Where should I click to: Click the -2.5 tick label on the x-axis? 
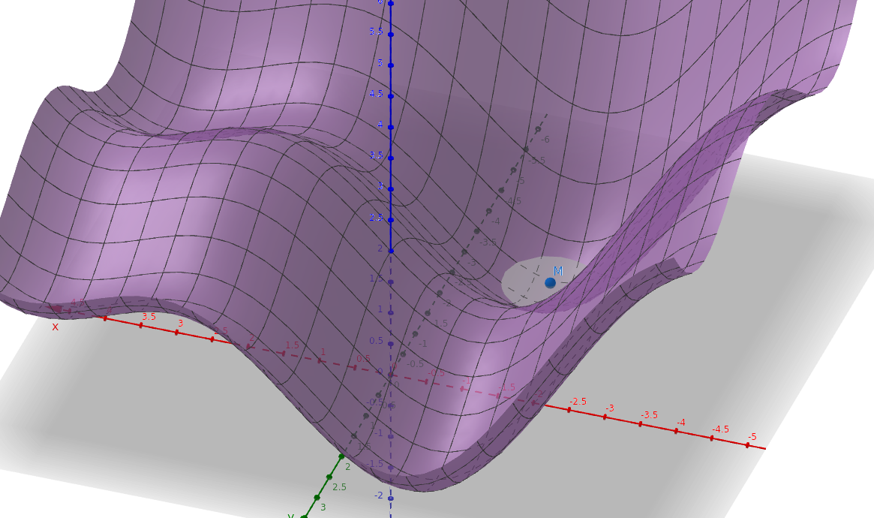(x=578, y=402)
